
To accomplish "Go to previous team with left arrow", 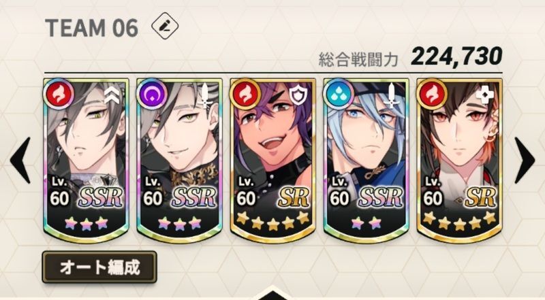I will pyautogui.click(x=20, y=161).
